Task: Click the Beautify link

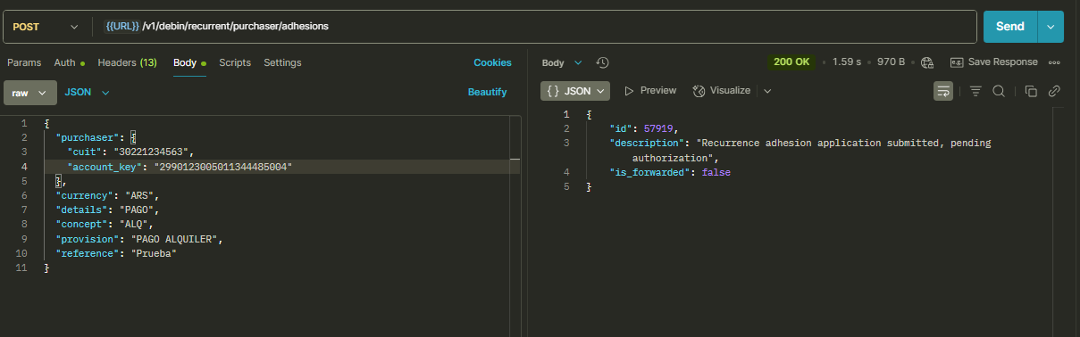Action: [488, 93]
